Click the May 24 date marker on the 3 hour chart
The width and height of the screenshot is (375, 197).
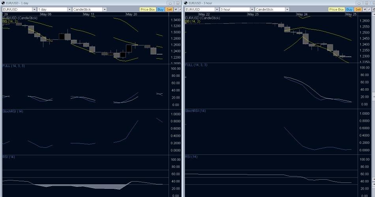coord(302,14)
